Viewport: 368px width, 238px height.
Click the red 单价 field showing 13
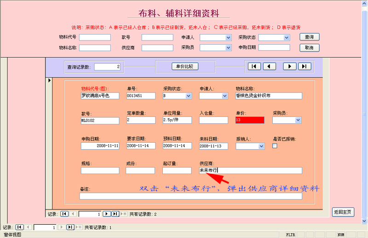(x=250, y=120)
